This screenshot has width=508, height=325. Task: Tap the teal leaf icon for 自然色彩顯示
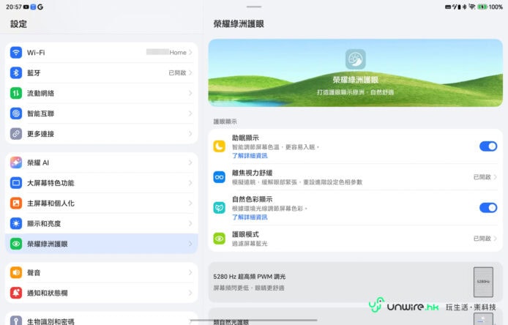coord(219,208)
